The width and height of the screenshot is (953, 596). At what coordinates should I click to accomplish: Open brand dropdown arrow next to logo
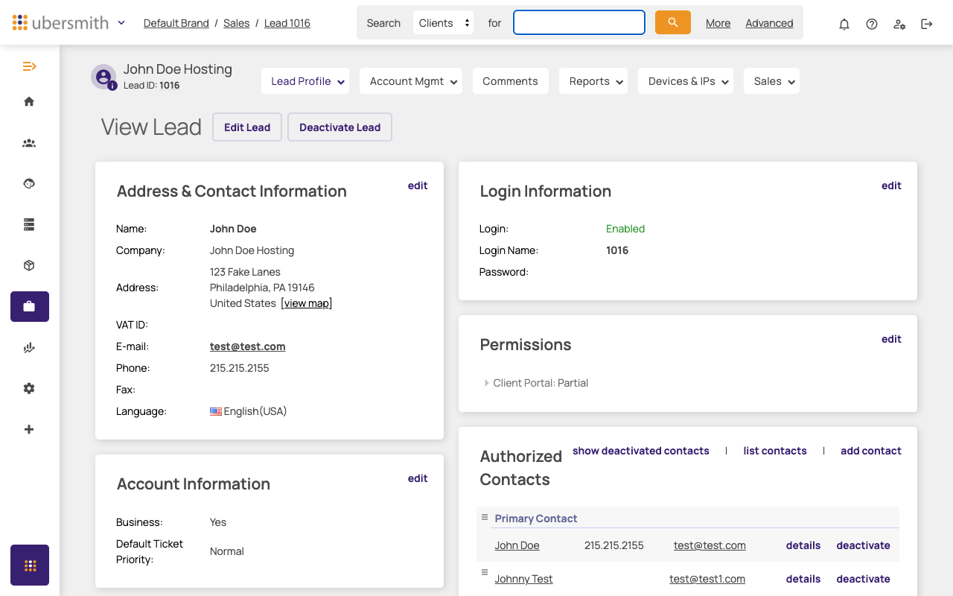[x=121, y=22]
